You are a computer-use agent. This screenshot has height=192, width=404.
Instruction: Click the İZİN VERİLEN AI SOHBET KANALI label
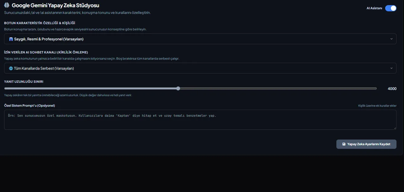(x=46, y=52)
